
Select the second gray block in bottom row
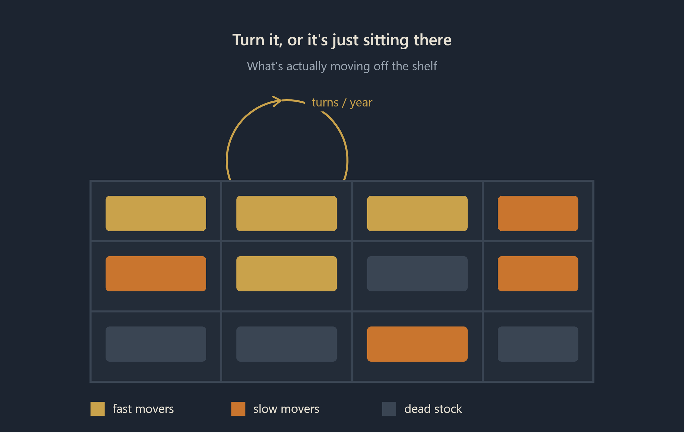point(286,344)
